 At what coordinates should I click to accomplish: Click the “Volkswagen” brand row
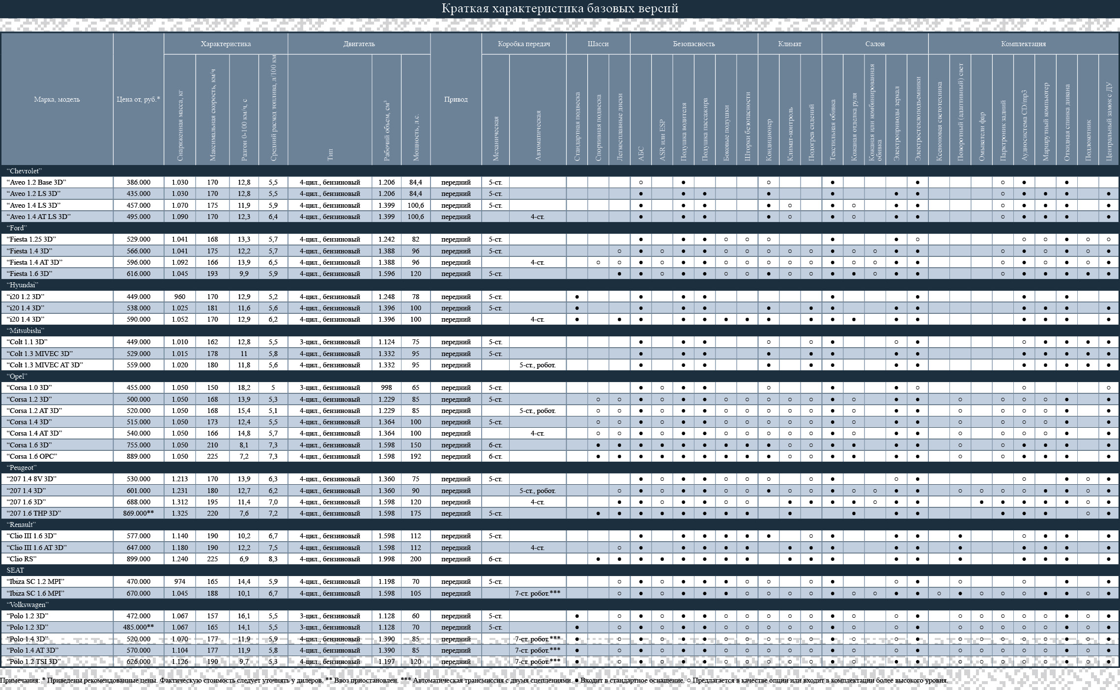pyautogui.click(x=560, y=605)
